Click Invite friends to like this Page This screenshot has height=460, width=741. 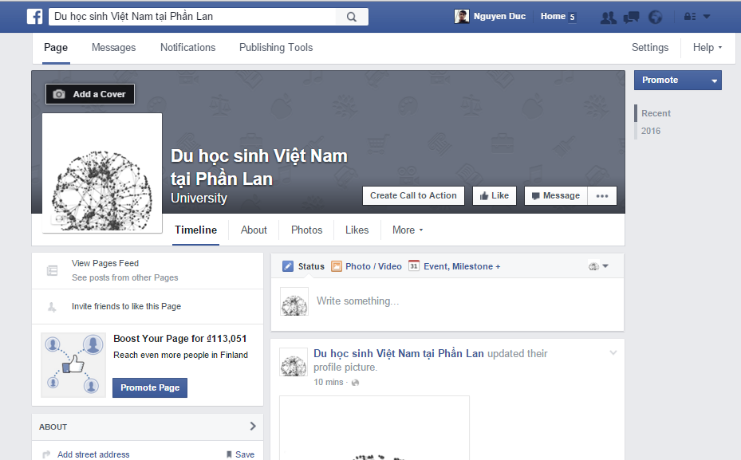[126, 306]
